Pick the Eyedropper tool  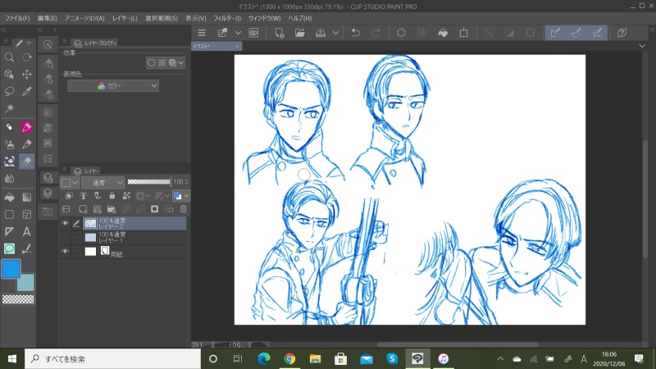tap(27, 92)
